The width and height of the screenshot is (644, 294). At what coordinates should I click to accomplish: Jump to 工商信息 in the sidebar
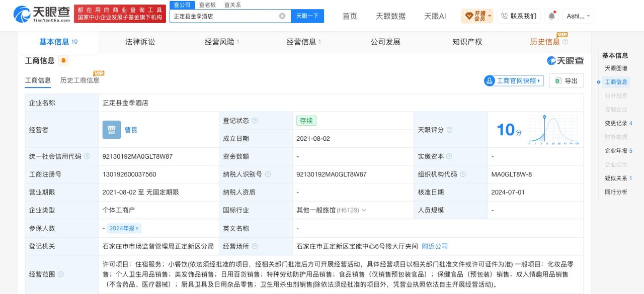click(x=616, y=82)
